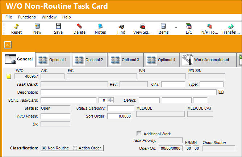
Task: Click the Type input field
Action: [x=212, y=84]
